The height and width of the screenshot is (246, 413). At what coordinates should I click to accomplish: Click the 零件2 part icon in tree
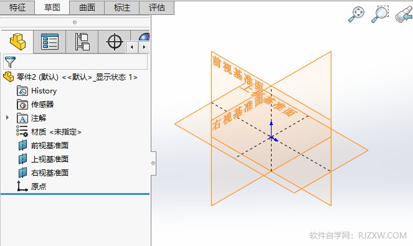(x=9, y=77)
